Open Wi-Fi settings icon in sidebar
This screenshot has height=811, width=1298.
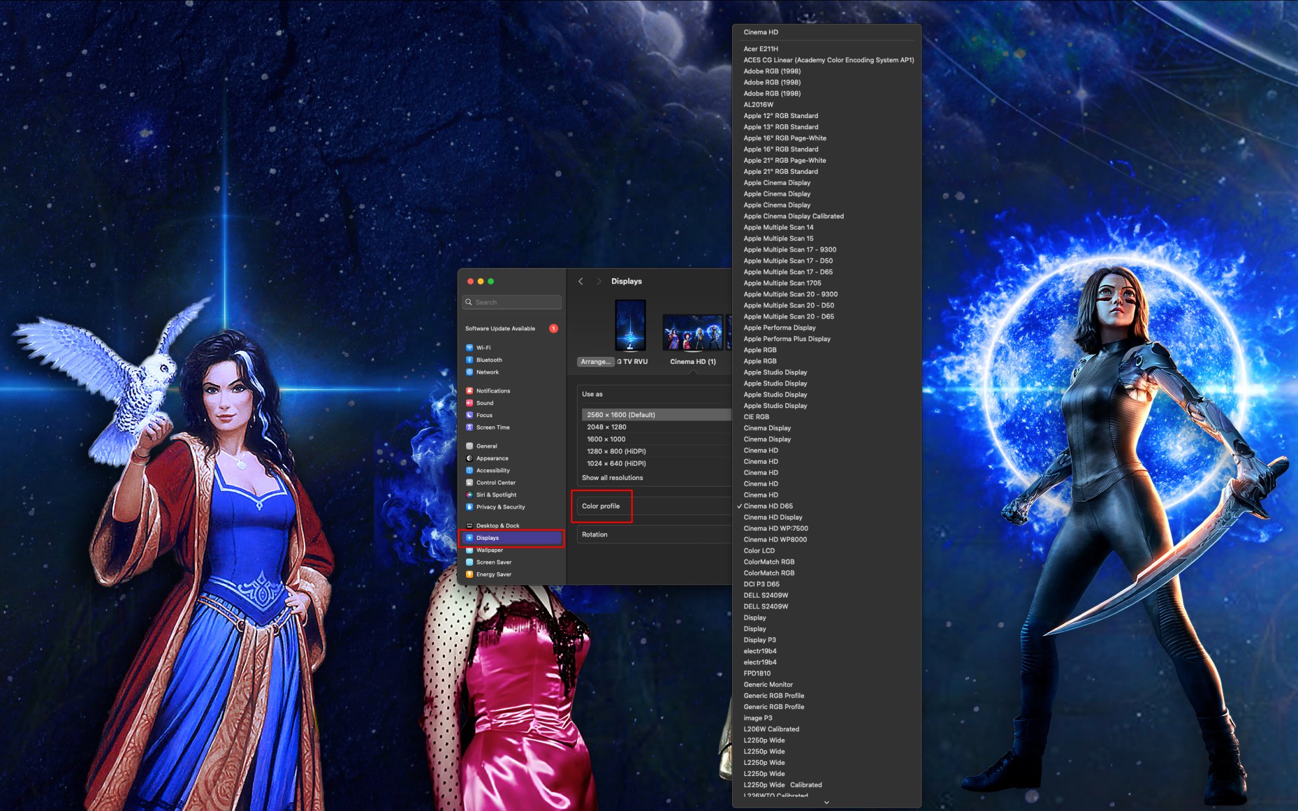coord(469,348)
